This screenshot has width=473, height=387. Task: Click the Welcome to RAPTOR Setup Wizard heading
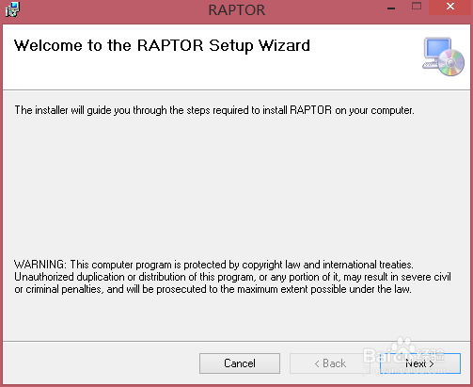point(162,46)
